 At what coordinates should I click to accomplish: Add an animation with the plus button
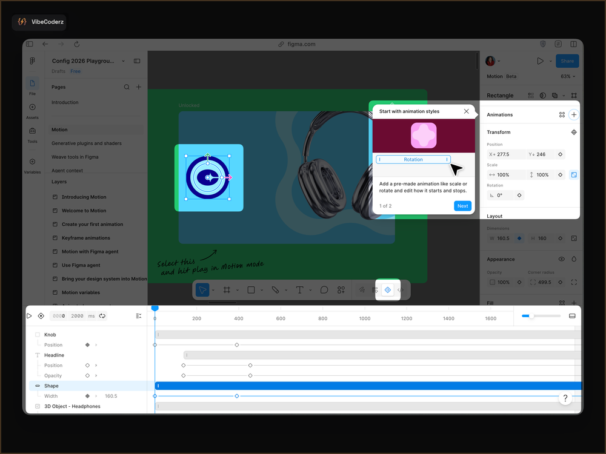point(574,114)
